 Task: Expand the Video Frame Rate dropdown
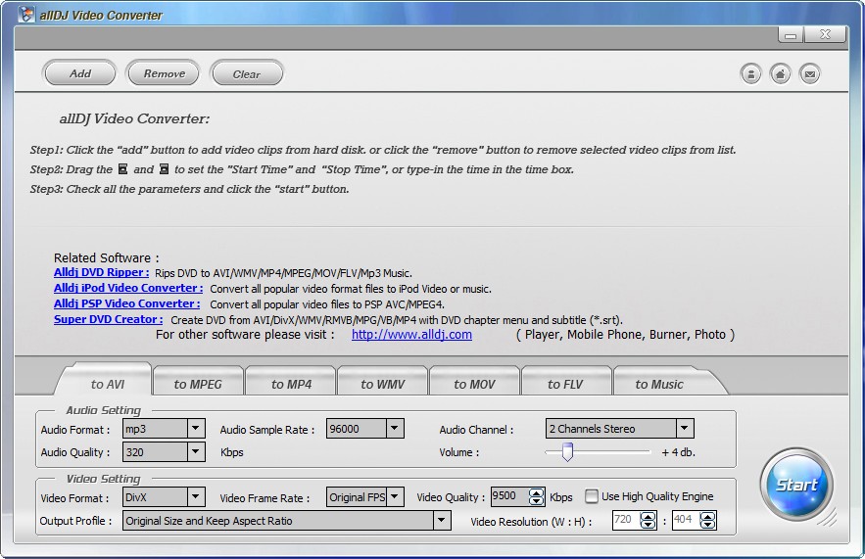pos(394,497)
